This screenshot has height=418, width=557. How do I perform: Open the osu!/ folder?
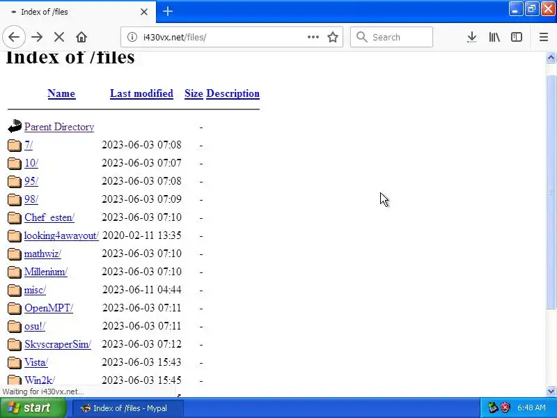tap(35, 326)
